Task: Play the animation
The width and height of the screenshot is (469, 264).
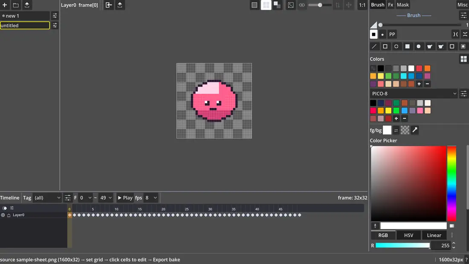Action: (125, 198)
